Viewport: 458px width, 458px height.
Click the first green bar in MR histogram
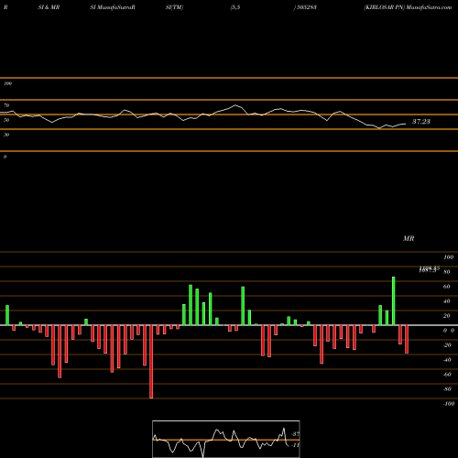pos(7,315)
